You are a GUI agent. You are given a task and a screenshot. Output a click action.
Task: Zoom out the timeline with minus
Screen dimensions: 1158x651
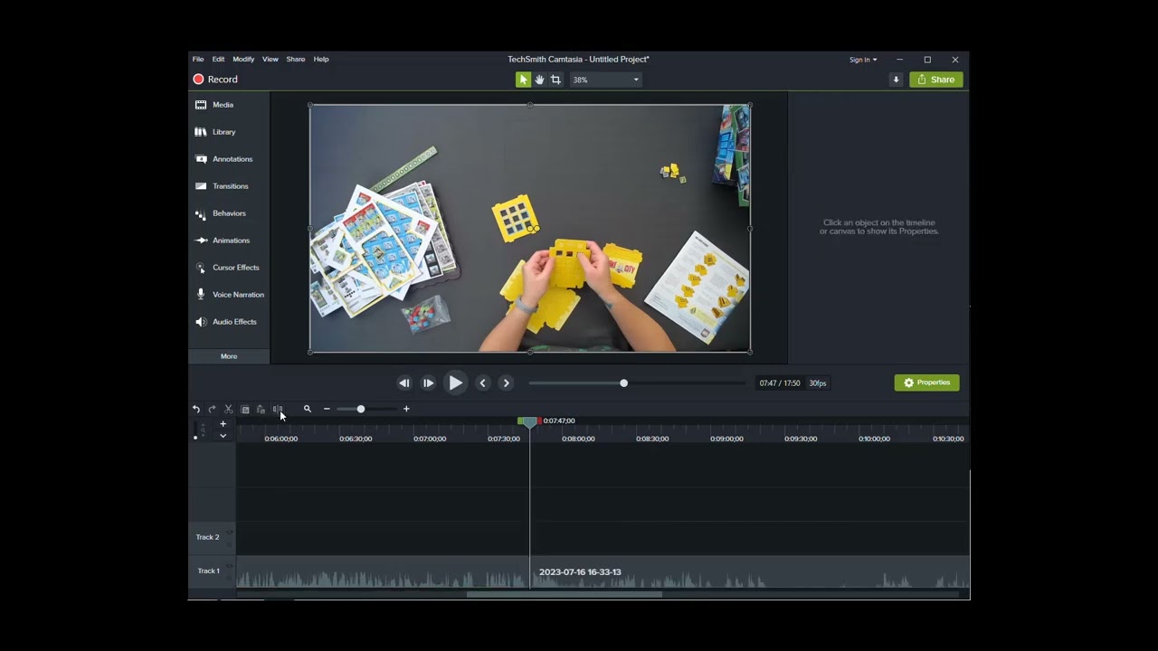click(327, 410)
